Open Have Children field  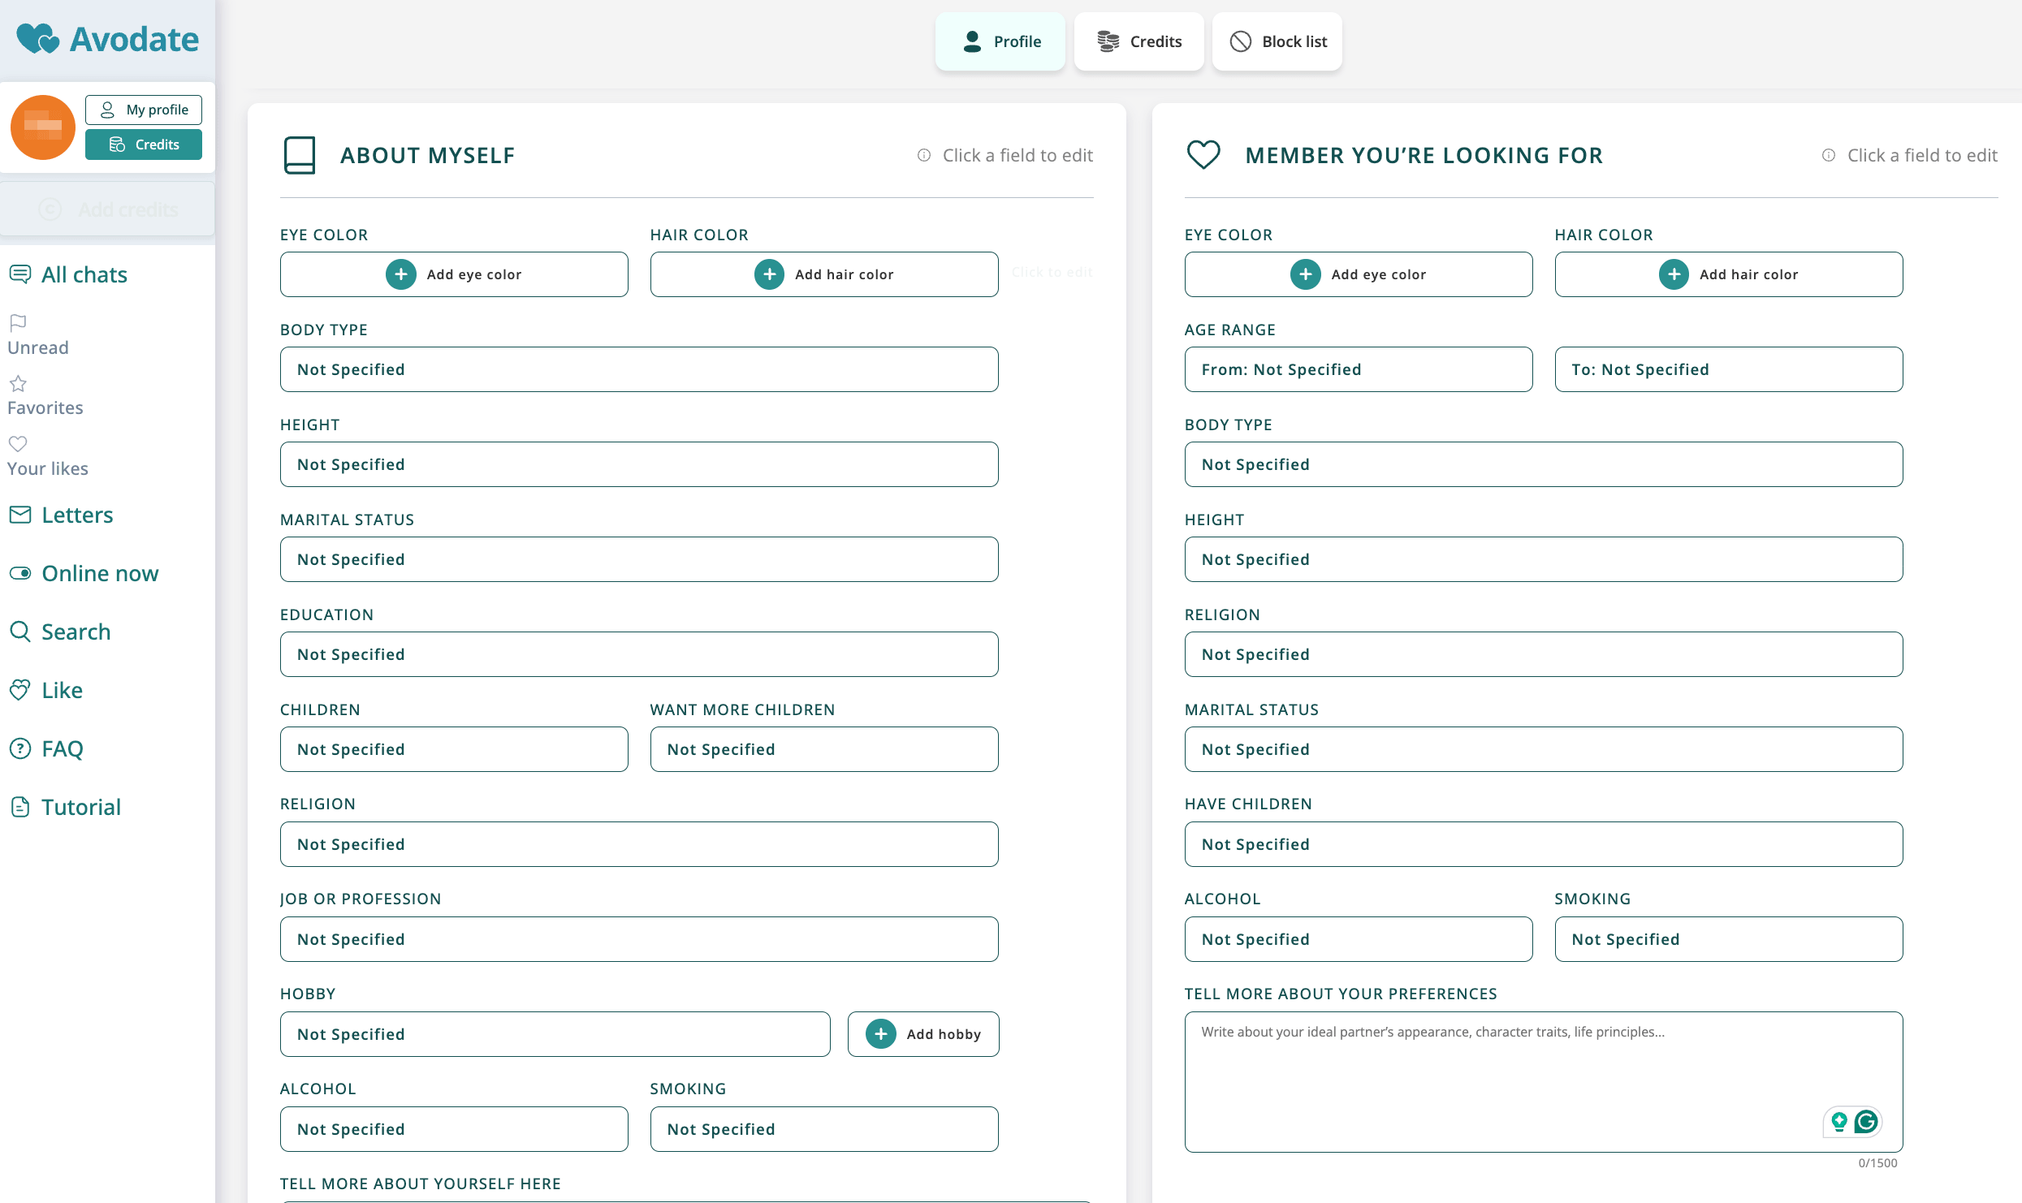click(x=1544, y=844)
